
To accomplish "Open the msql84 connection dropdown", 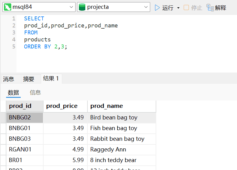I will 72,7.
